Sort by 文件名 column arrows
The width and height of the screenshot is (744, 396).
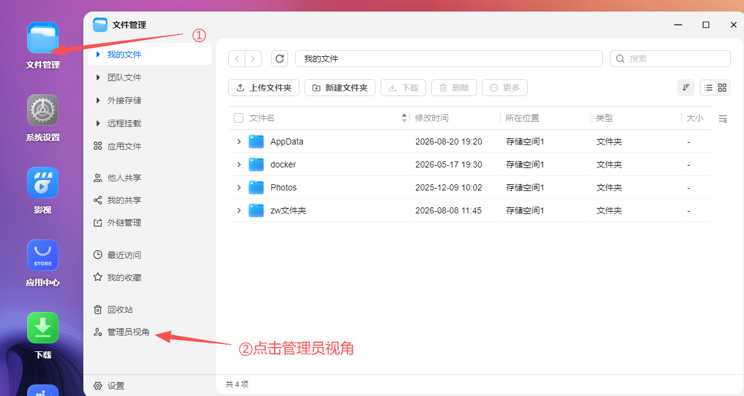coord(404,118)
